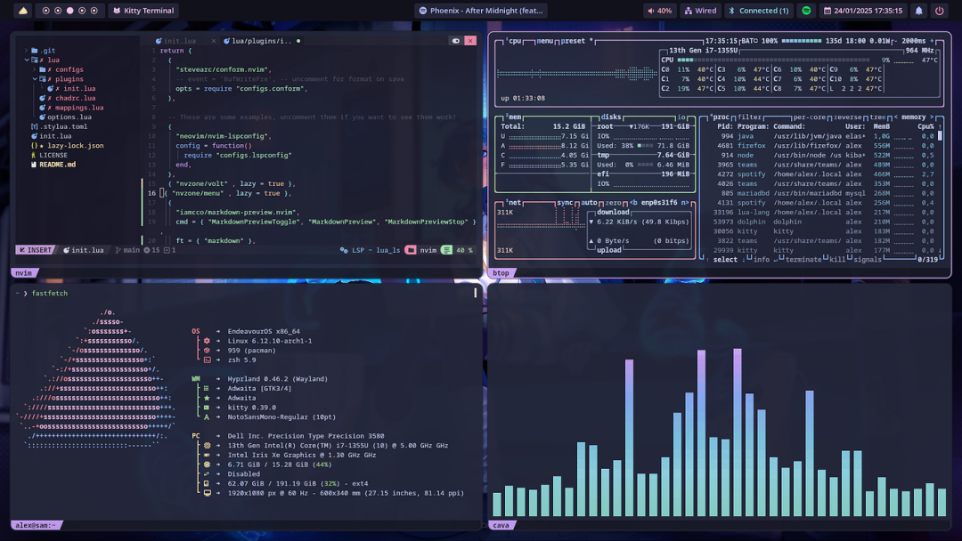Select previous network interface with <b

point(633,202)
